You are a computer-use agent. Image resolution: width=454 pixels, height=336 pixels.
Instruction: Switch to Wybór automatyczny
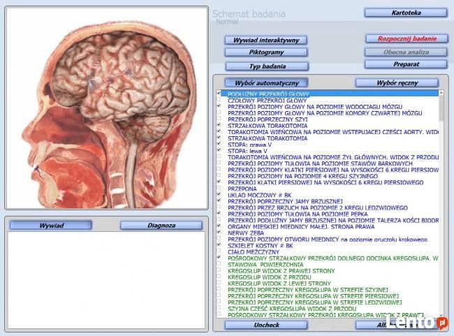click(266, 83)
